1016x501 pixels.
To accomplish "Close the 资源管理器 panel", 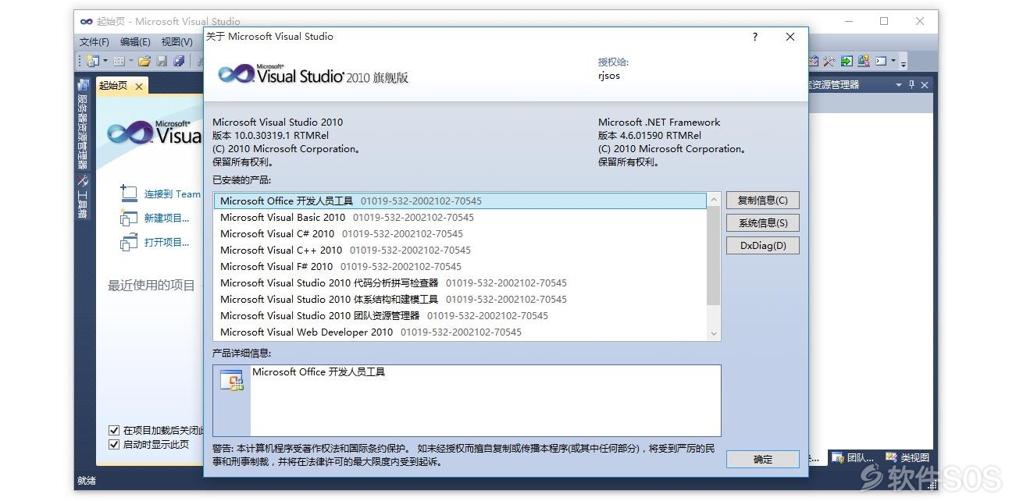I will tap(925, 85).
